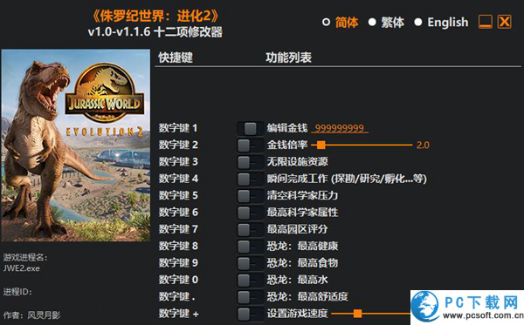Viewport: 524px width, 325px height.
Task: Enable 恐龙: 最高食物 switch
Action: tap(251, 263)
